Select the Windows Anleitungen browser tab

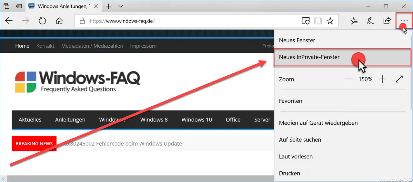pyautogui.click(x=63, y=6)
